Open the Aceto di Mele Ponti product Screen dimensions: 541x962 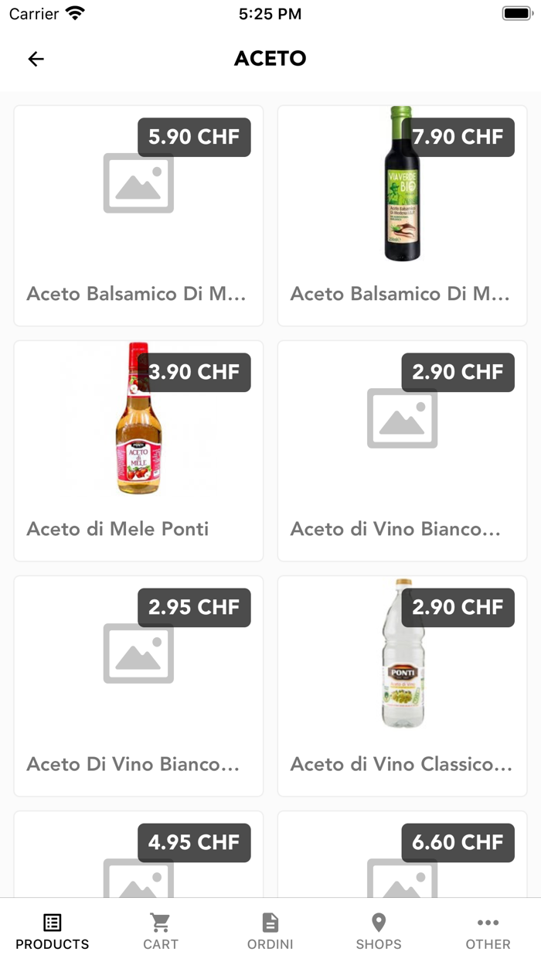coord(138,450)
